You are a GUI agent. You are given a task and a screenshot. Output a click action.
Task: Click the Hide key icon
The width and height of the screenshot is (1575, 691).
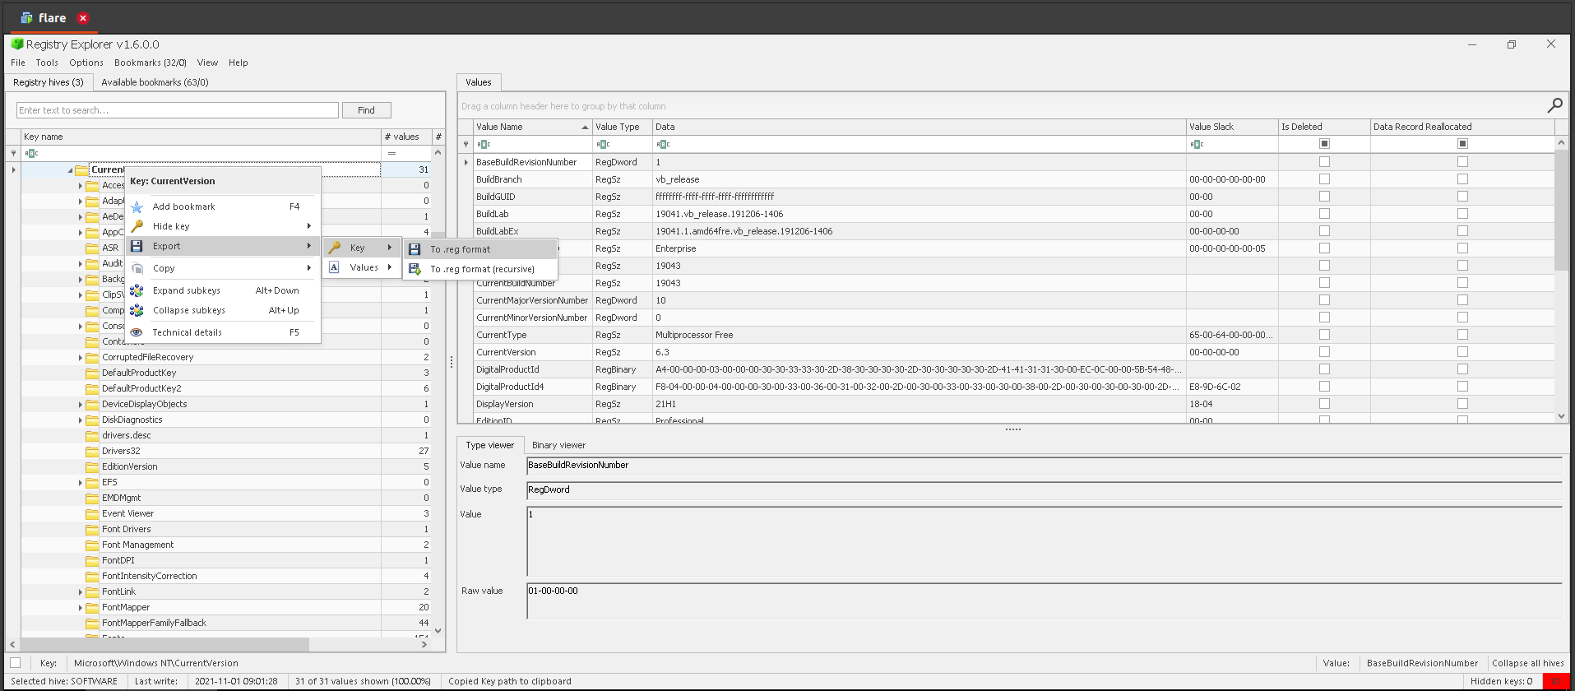(137, 226)
